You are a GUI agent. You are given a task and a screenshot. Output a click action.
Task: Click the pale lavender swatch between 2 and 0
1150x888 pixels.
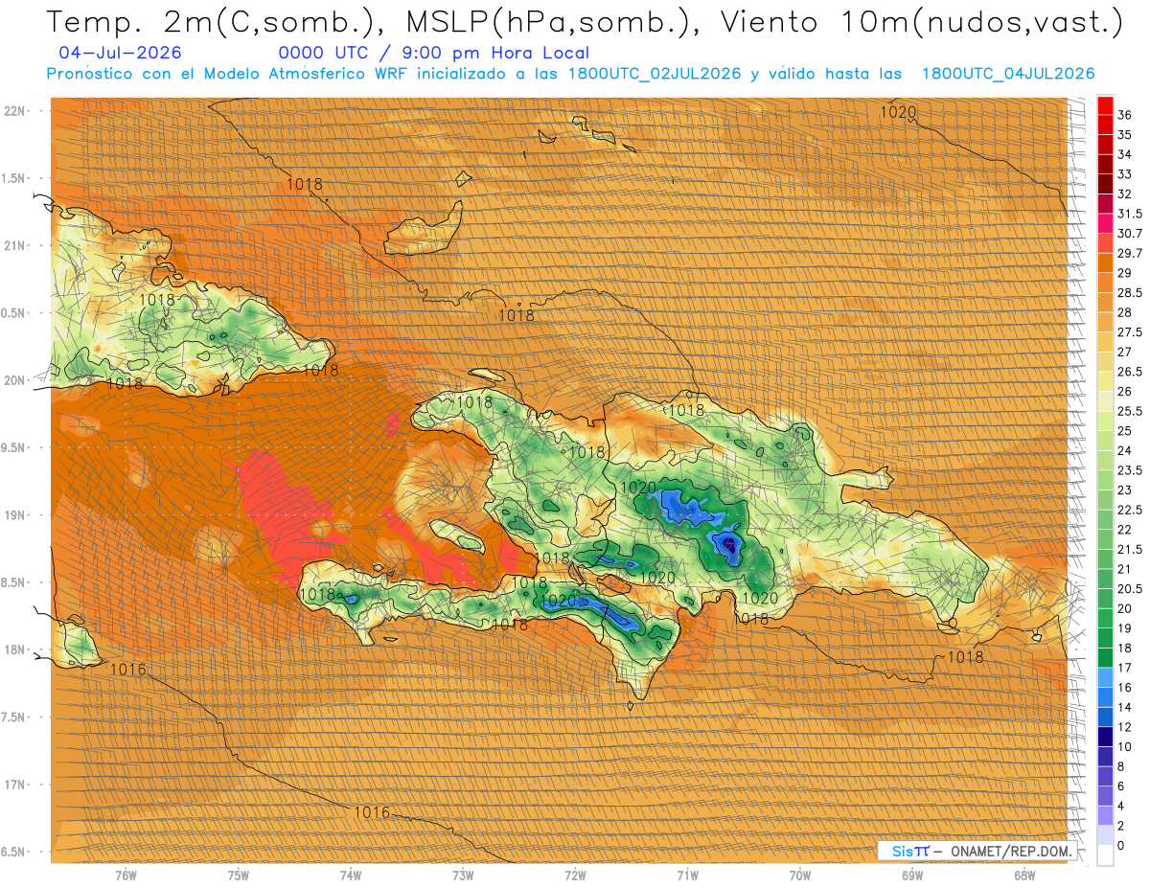tap(1105, 835)
